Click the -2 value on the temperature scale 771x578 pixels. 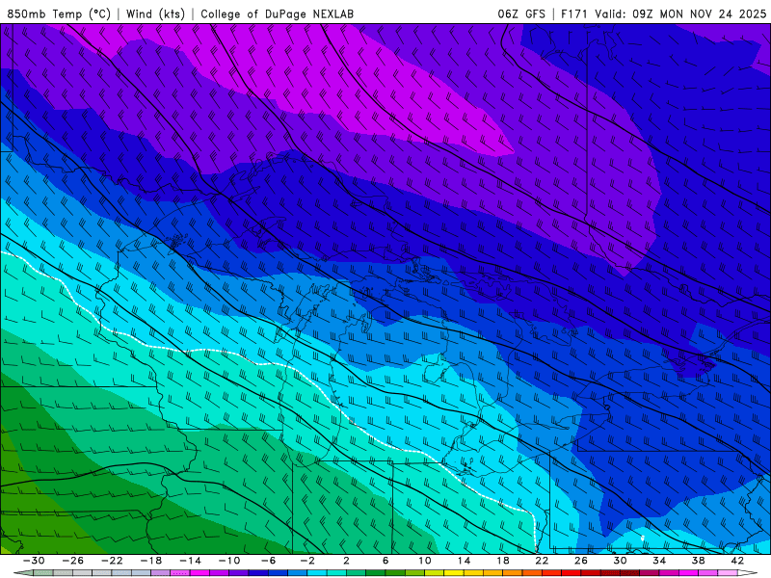[x=307, y=561]
